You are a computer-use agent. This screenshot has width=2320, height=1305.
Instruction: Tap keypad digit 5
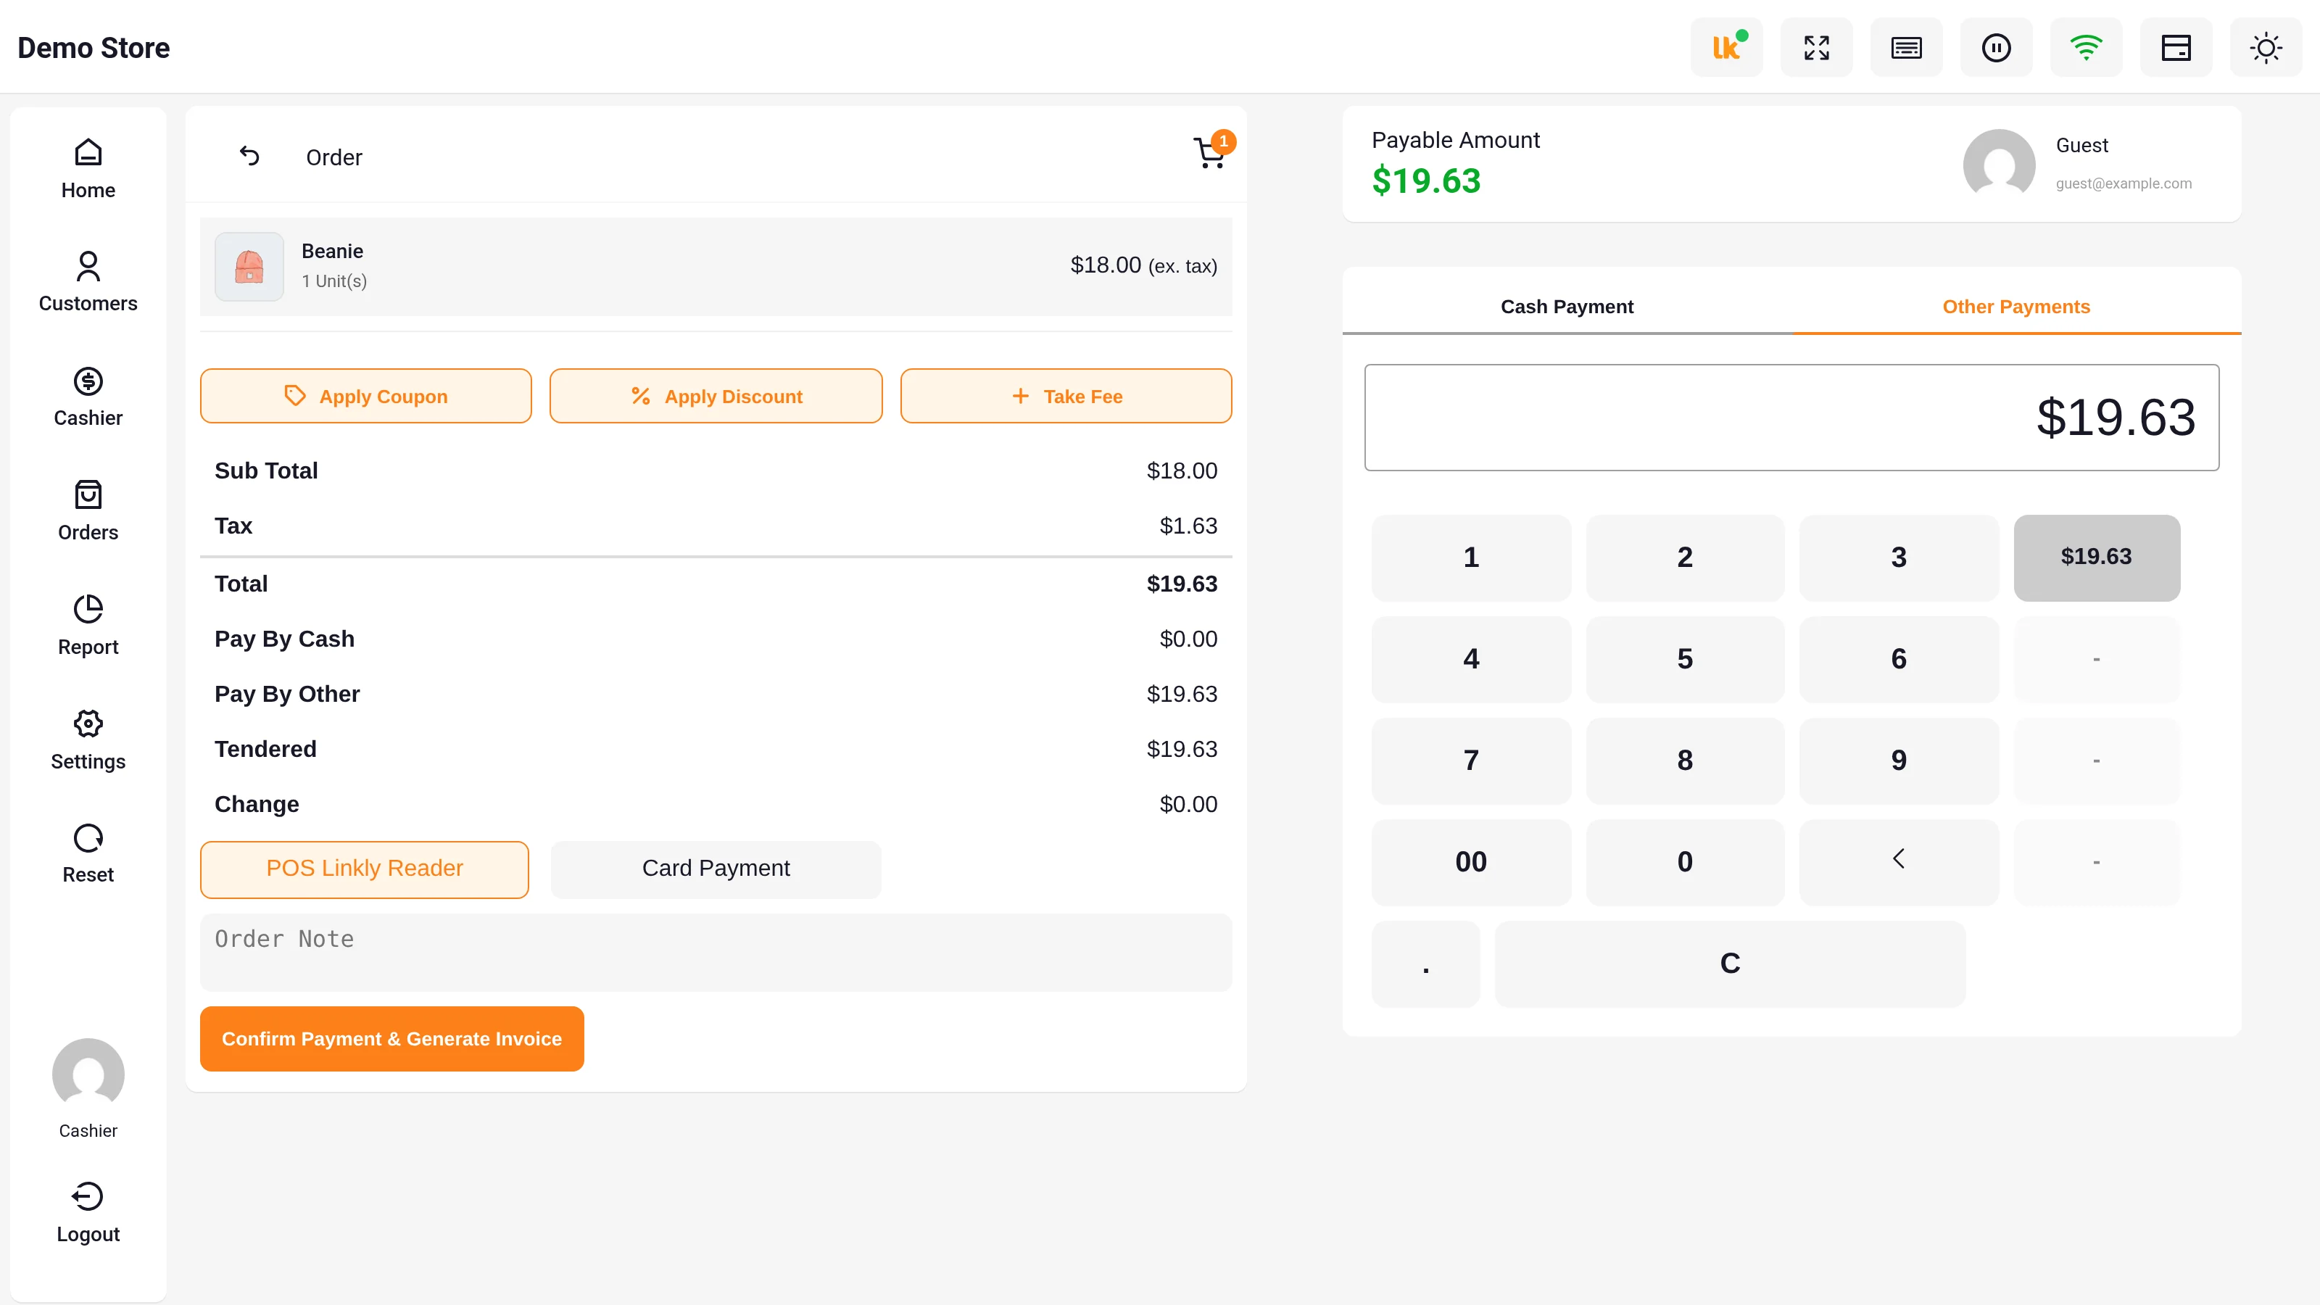tap(1684, 659)
